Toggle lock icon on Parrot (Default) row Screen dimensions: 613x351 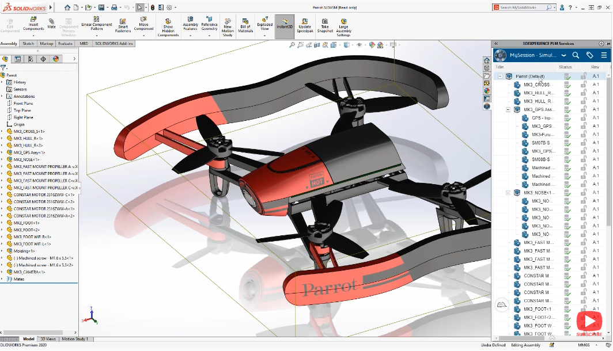click(x=584, y=76)
